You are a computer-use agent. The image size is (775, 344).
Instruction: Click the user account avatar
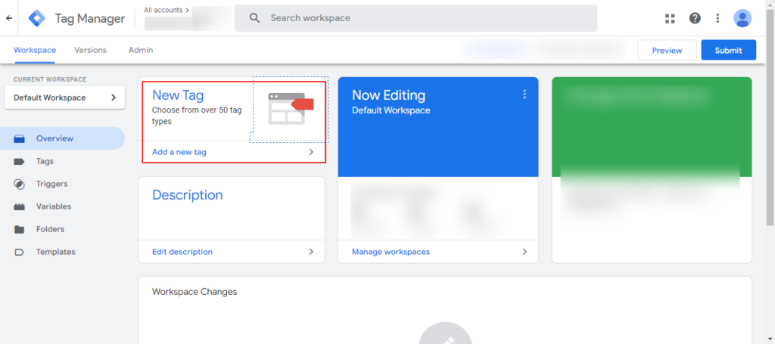point(742,18)
